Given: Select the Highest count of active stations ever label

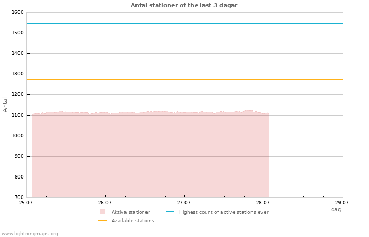Looking at the screenshot, I should pos(224,212).
